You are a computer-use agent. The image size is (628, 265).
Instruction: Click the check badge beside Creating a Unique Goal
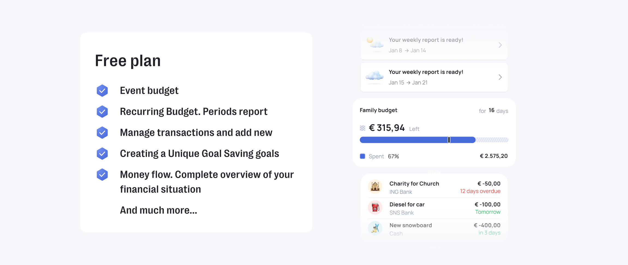102,153
